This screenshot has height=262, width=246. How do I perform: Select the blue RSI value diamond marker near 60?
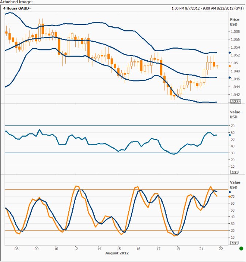(230, 135)
